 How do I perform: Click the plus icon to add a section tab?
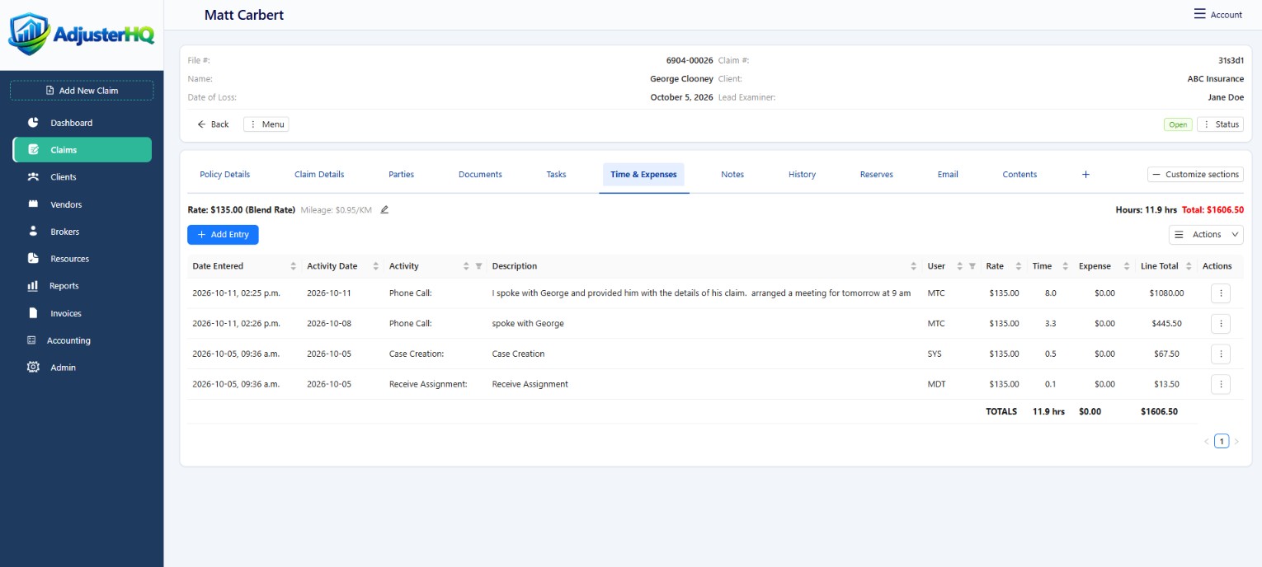(1085, 175)
